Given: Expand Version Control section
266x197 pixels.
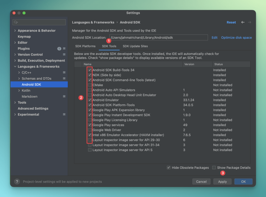Looking at the screenshot, I should pyautogui.click(x=15, y=54).
